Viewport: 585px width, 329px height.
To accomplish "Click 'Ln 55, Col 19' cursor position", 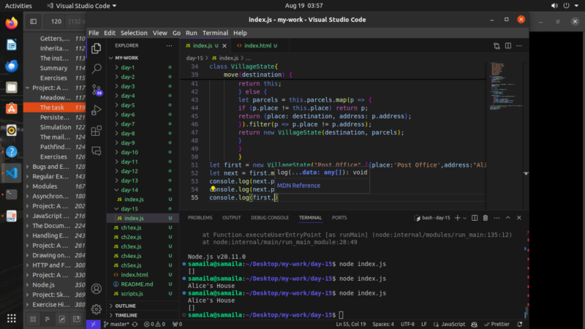I will click(x=351, y=324).
